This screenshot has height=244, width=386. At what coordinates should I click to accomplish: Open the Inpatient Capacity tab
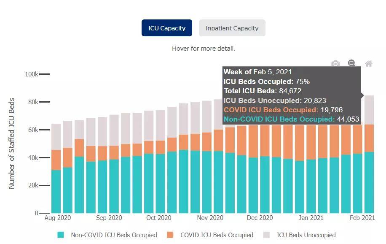pyautogui.click(x=232, y=28)
